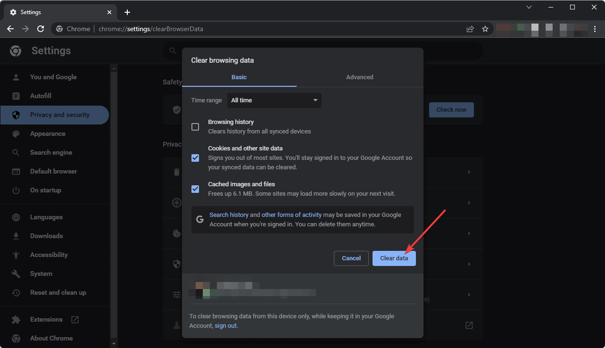Select the Appearance palette icon
Viewport: 605px width, 348px height.
click(x=16, y=133)
